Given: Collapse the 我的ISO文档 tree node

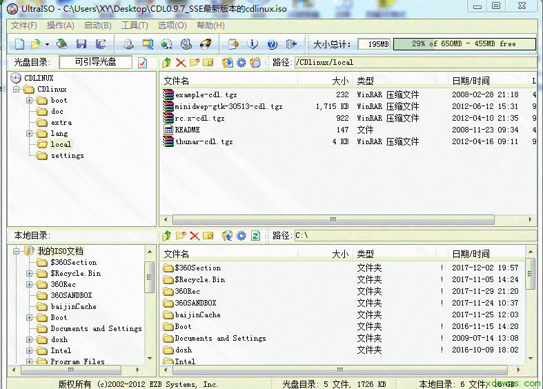Looking at the screenshot, I should coord(16,251).
